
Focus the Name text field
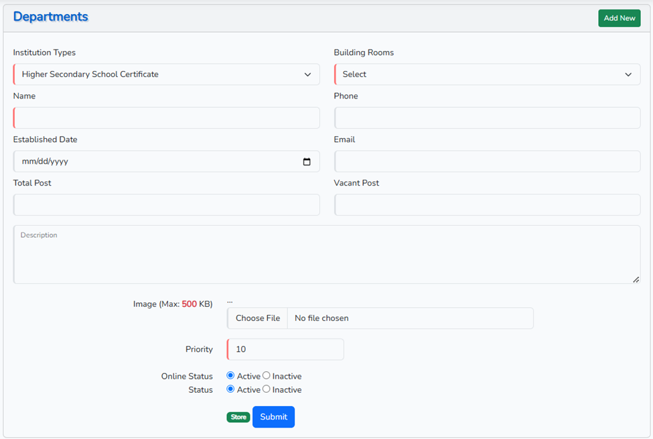[x=166, y=118]
